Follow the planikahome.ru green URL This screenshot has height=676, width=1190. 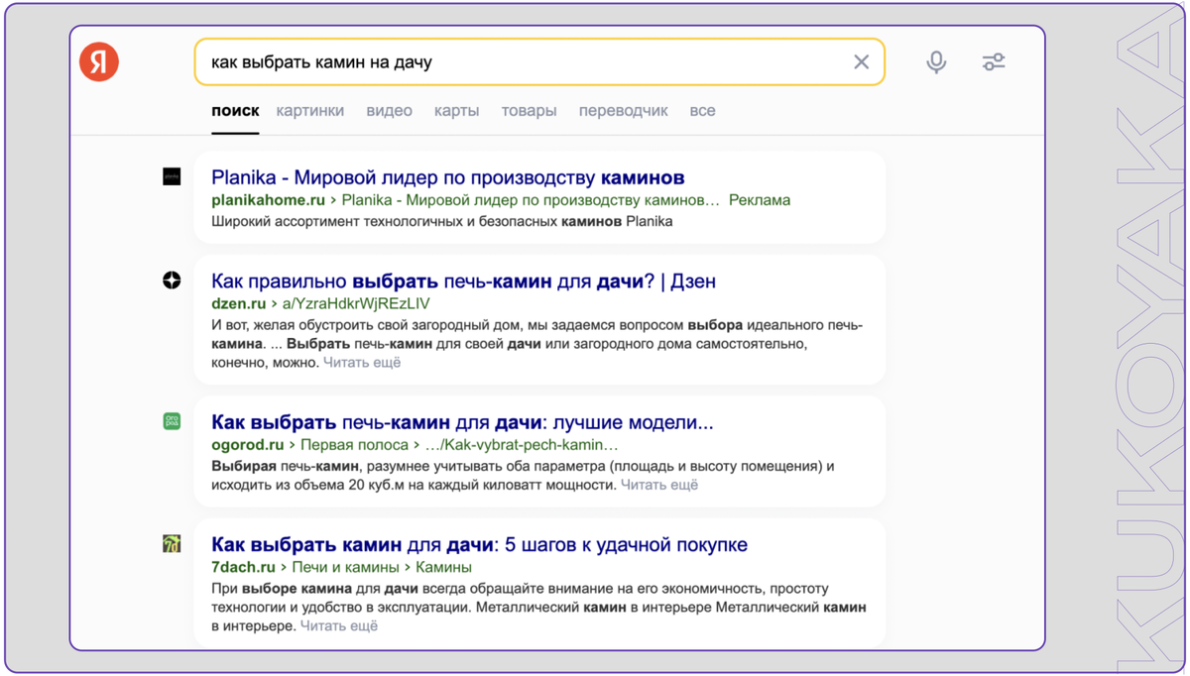[x=268, y=200]
